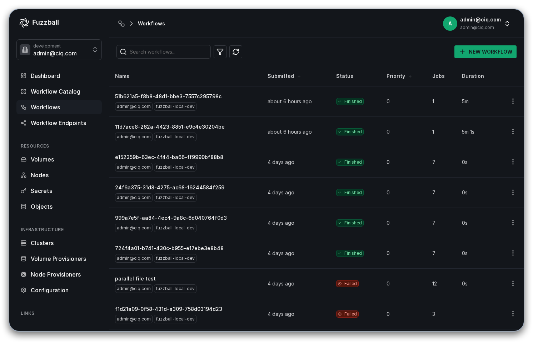Click the Jobs column header
Viewport: 533px width, 343px height.
[x=438, y=76]
